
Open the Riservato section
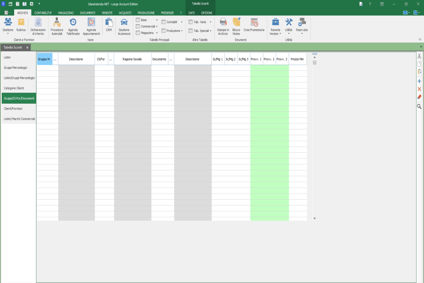[302, 26]
